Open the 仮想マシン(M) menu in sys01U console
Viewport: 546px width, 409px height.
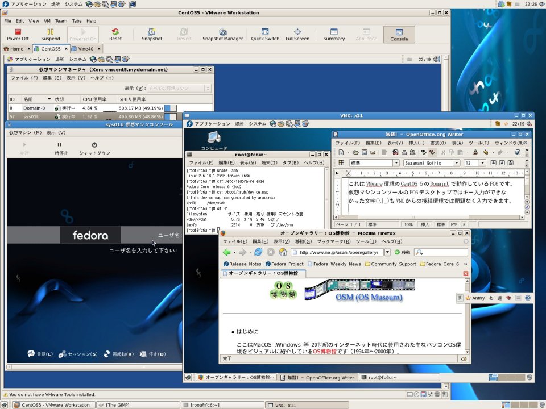(25, 132)
